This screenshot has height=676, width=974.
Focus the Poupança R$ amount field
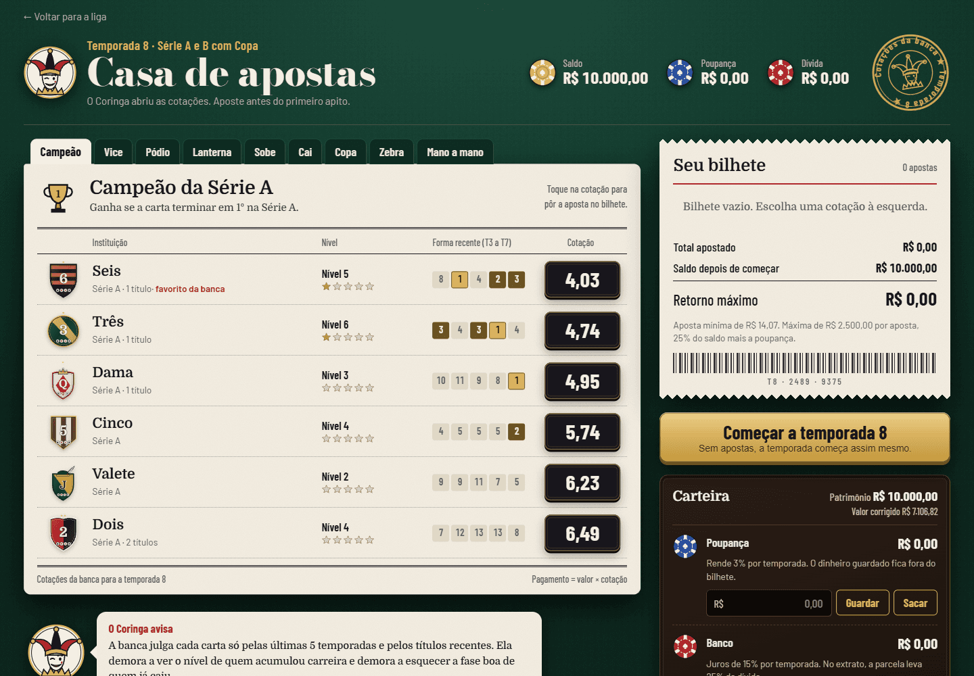point(768,603)
